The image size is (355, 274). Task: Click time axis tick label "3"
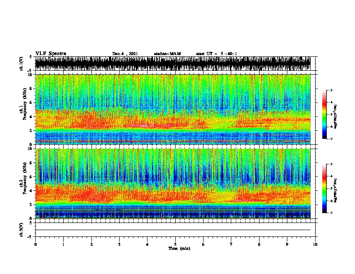tap(119, 244)
